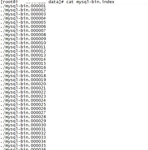Screen dimensions: 148x150
Task: Select the line ./mysql-bin.000001
Action: click(x=23, y=6)
